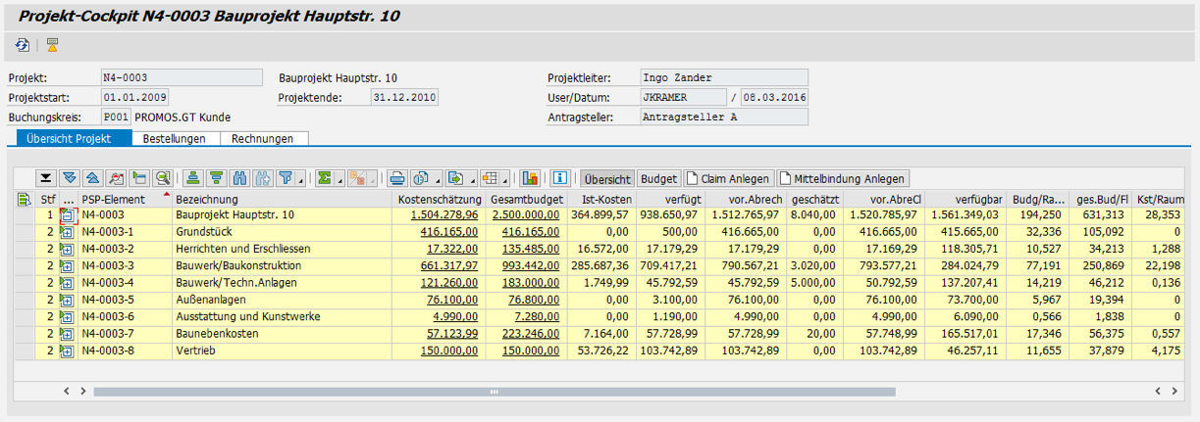Click the details magnifier icon in toolbar
Image resolution: width=1200 pixels, height=422 pixels.
coord(162,178)
